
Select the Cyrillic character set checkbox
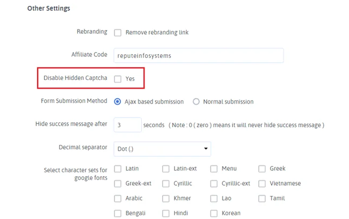(166, 184)
